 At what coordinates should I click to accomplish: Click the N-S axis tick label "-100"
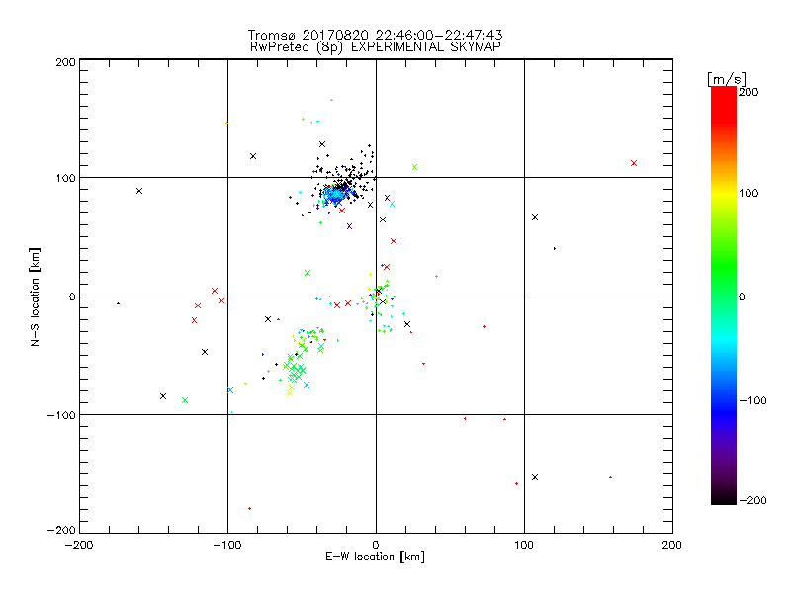(61, 415)
